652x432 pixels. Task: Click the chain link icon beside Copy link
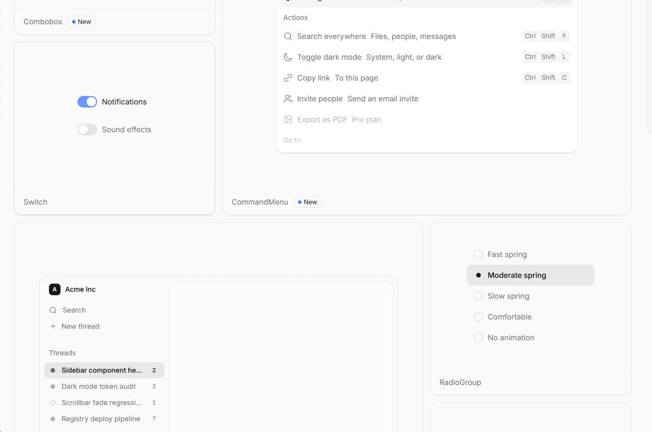pos(288,78)
